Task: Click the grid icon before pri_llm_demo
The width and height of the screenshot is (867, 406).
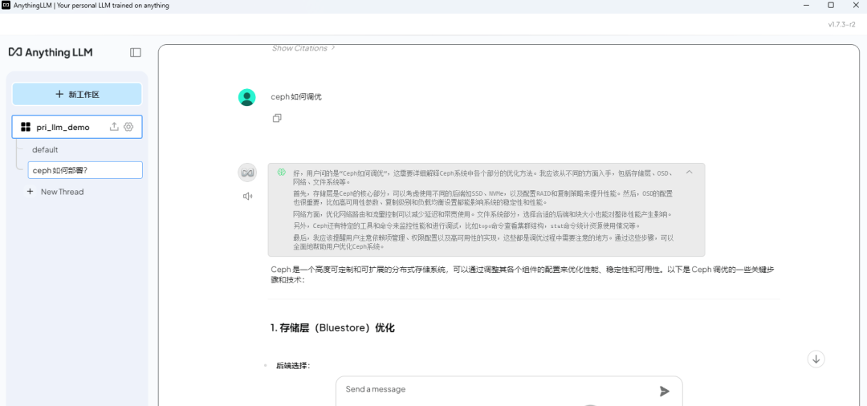Action: click(26, 127)
